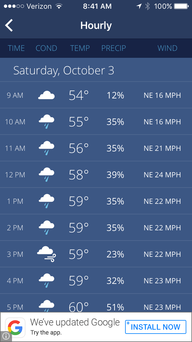Tap the back arrow icon

(9, 25)
